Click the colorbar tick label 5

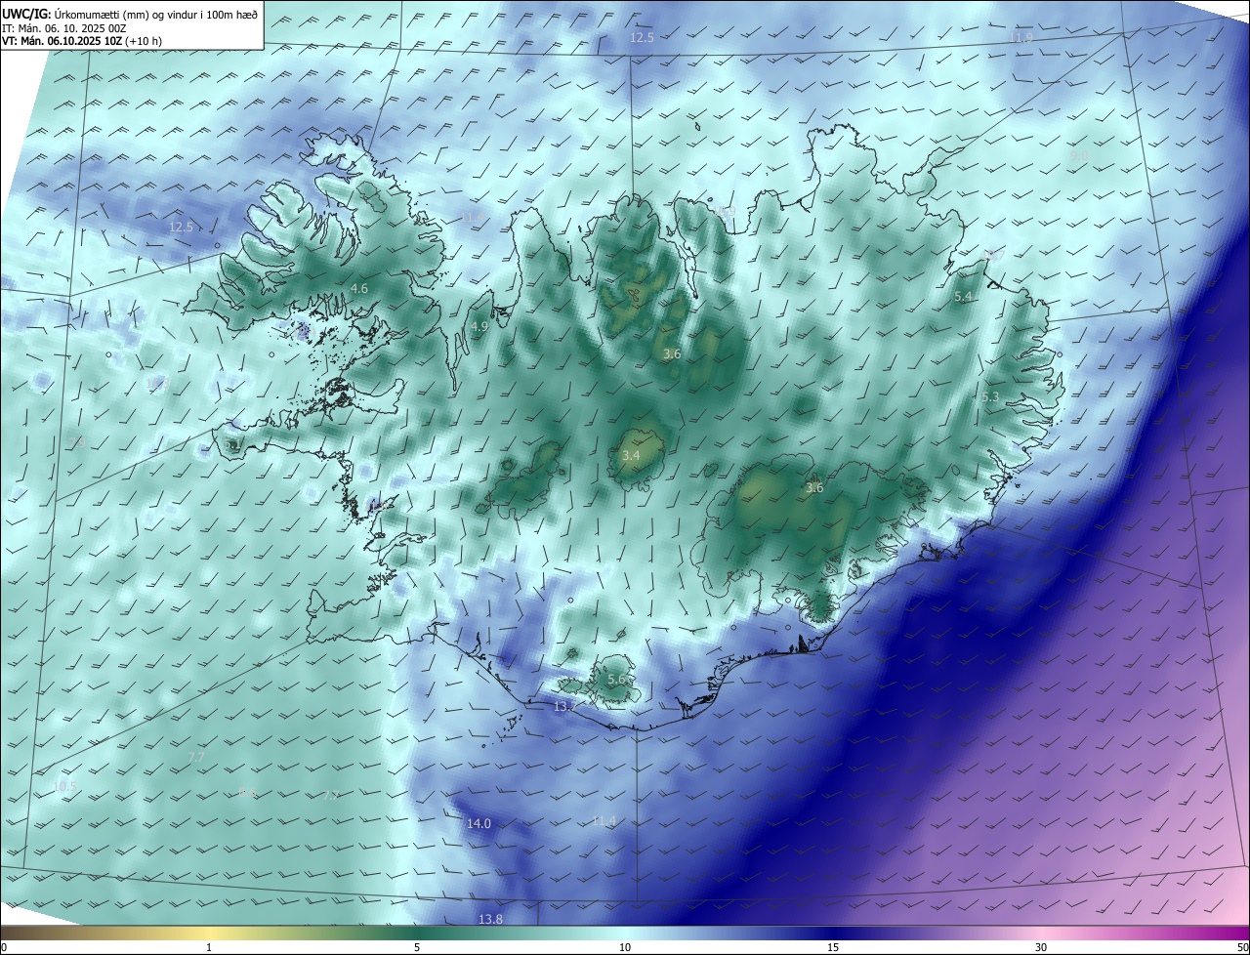tap(417, 947)
